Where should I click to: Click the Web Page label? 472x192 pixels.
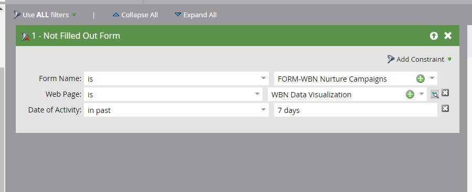tap(64, 94)
